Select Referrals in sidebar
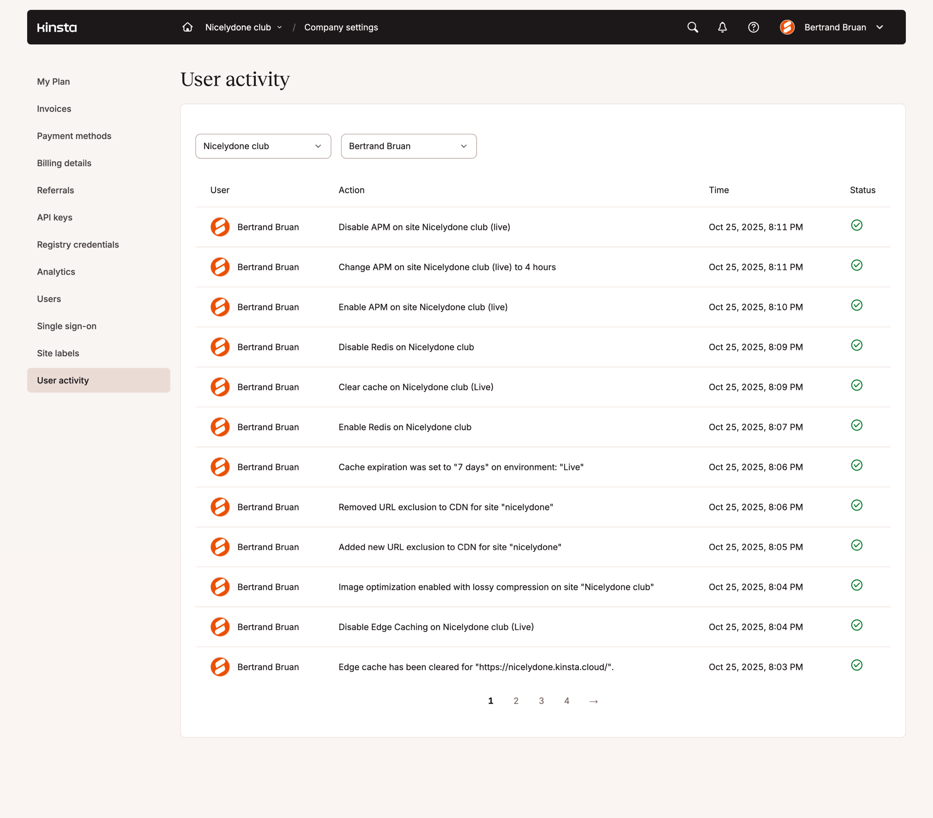Image resolution: width=933 pixels, height=818 pixels. click(56, 190)
